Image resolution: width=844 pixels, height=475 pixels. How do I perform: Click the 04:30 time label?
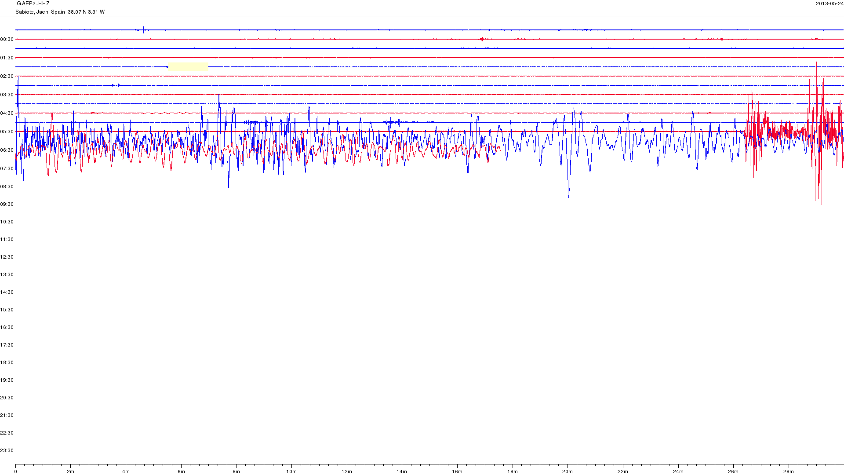point(7,113)
